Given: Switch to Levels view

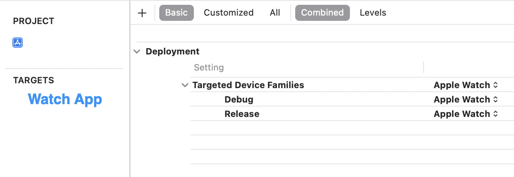Looking at the screenshot, I should (373, 13).
